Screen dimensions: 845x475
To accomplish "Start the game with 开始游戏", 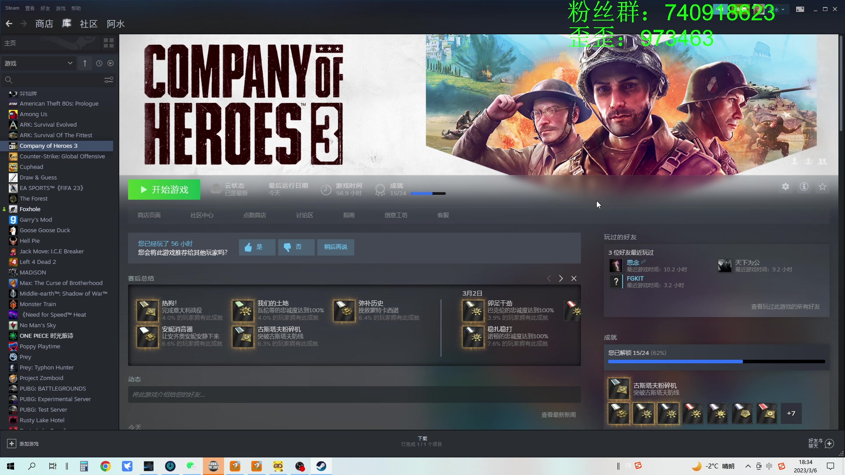I will click(164, 190).
